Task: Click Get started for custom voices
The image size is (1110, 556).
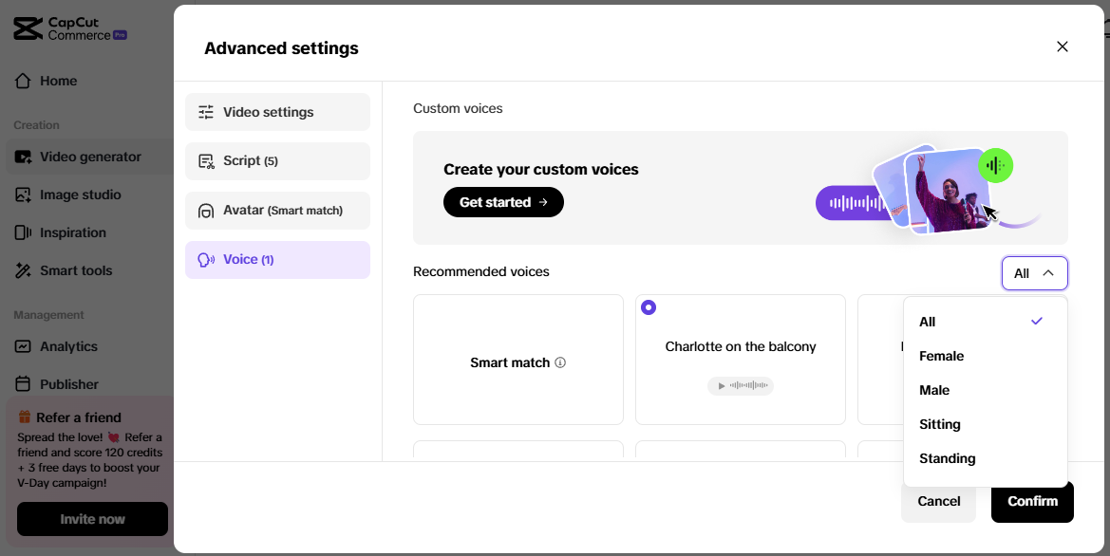Action: (503, 202)
